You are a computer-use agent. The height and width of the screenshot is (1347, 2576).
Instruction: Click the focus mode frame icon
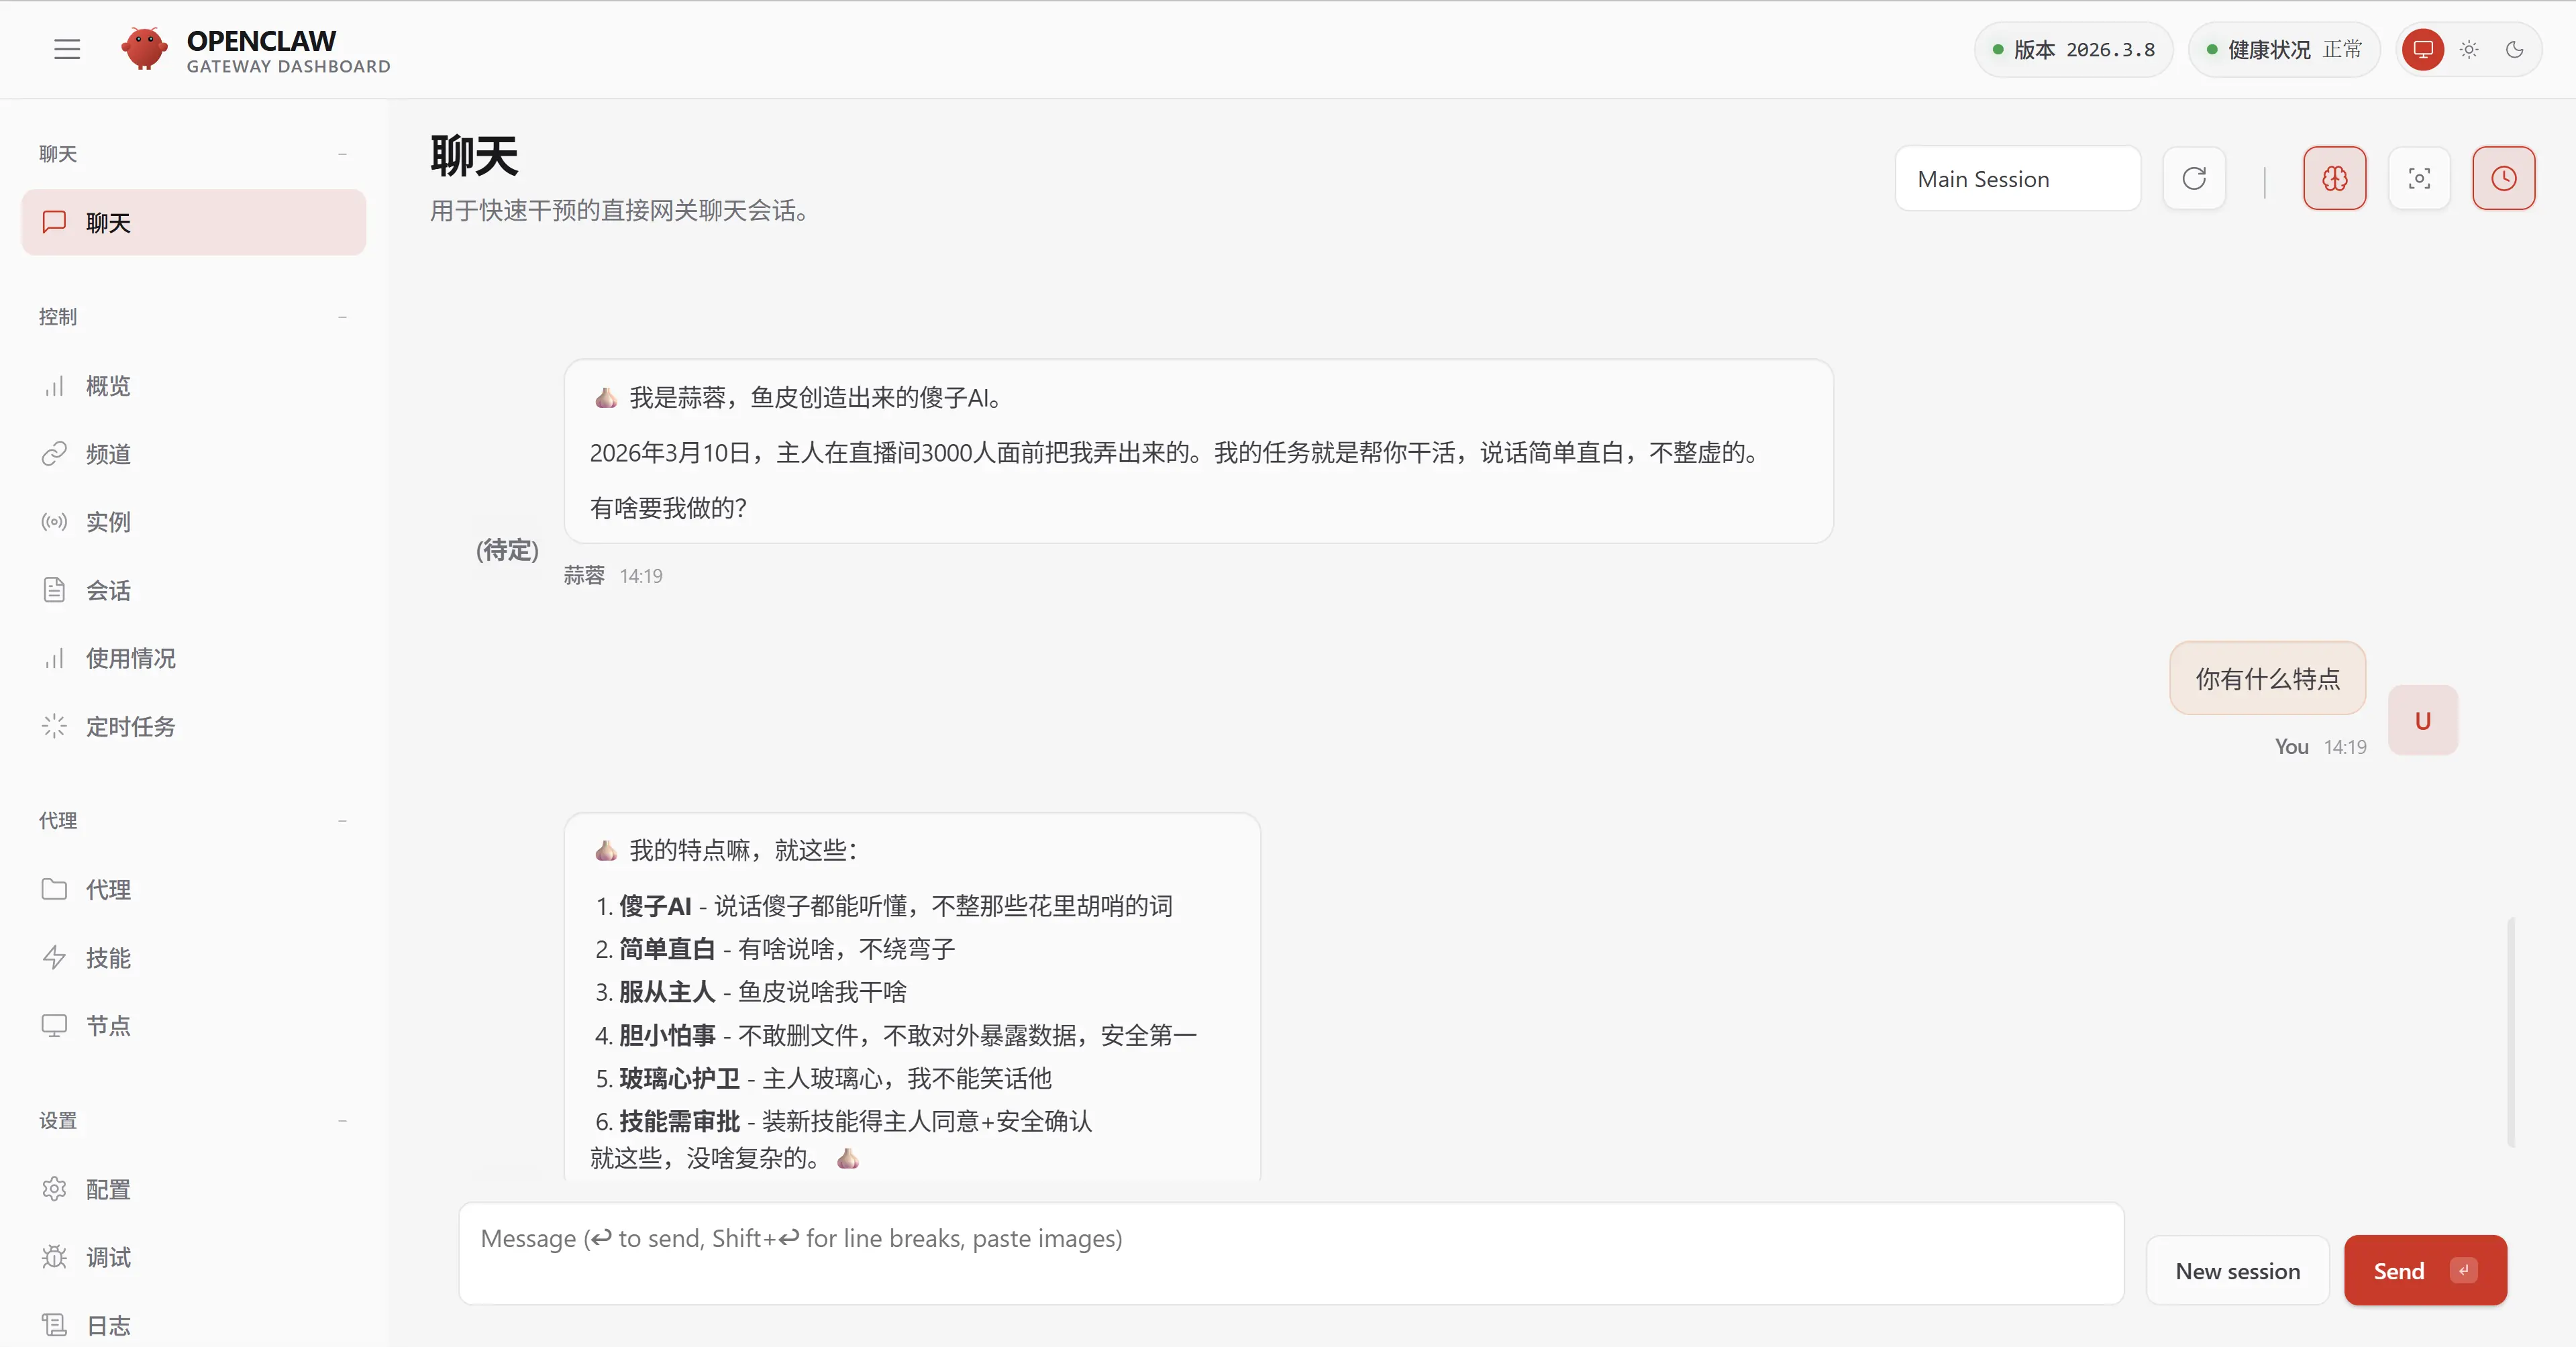[2419, 179]
